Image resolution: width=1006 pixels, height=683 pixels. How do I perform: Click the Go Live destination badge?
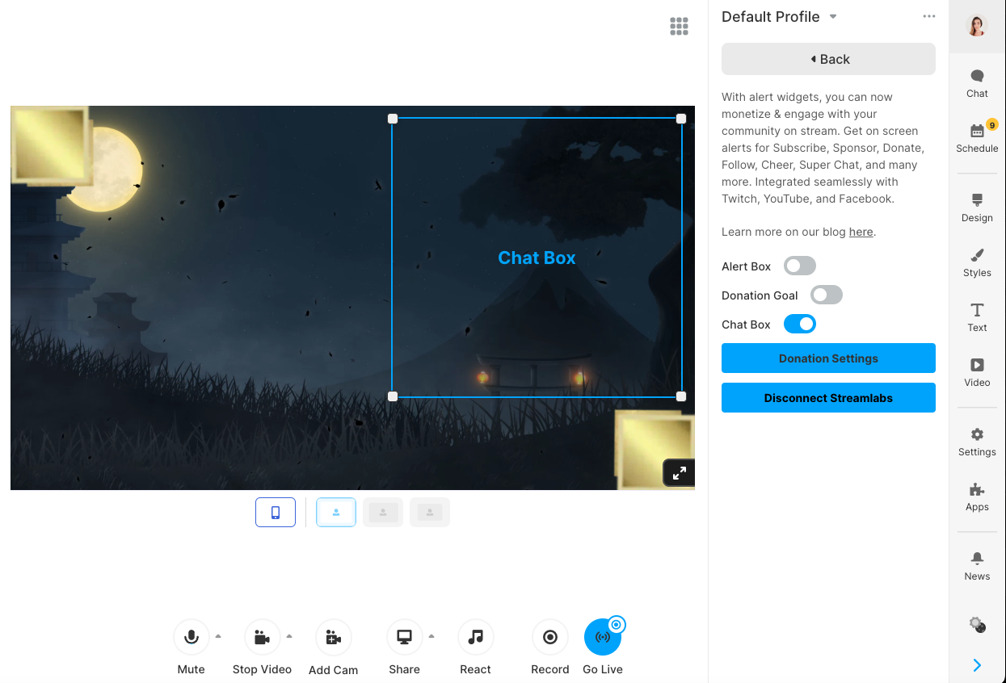(x=617, y=624)
